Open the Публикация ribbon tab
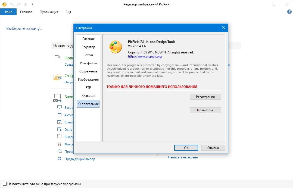 click(x=49, y=12)
